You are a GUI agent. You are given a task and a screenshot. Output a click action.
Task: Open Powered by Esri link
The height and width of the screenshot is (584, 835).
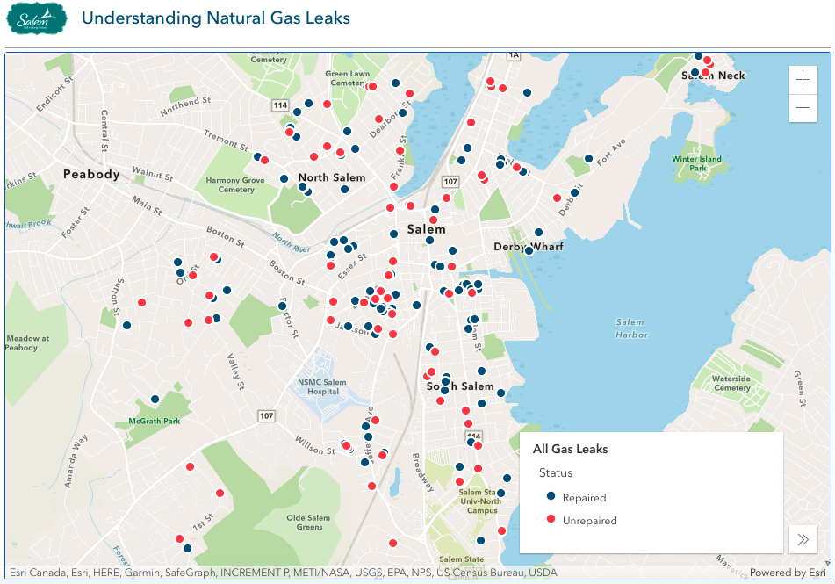(x=788, y=573)
